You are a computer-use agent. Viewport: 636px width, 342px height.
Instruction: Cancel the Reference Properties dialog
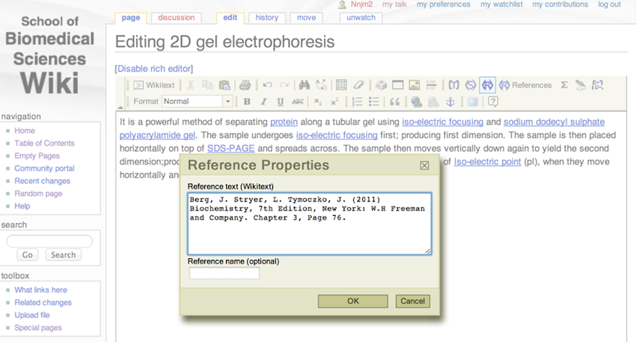click(412, 301)
